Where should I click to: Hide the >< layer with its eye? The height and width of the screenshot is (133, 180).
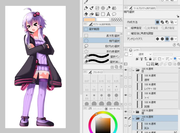click(x=126, y=95)
